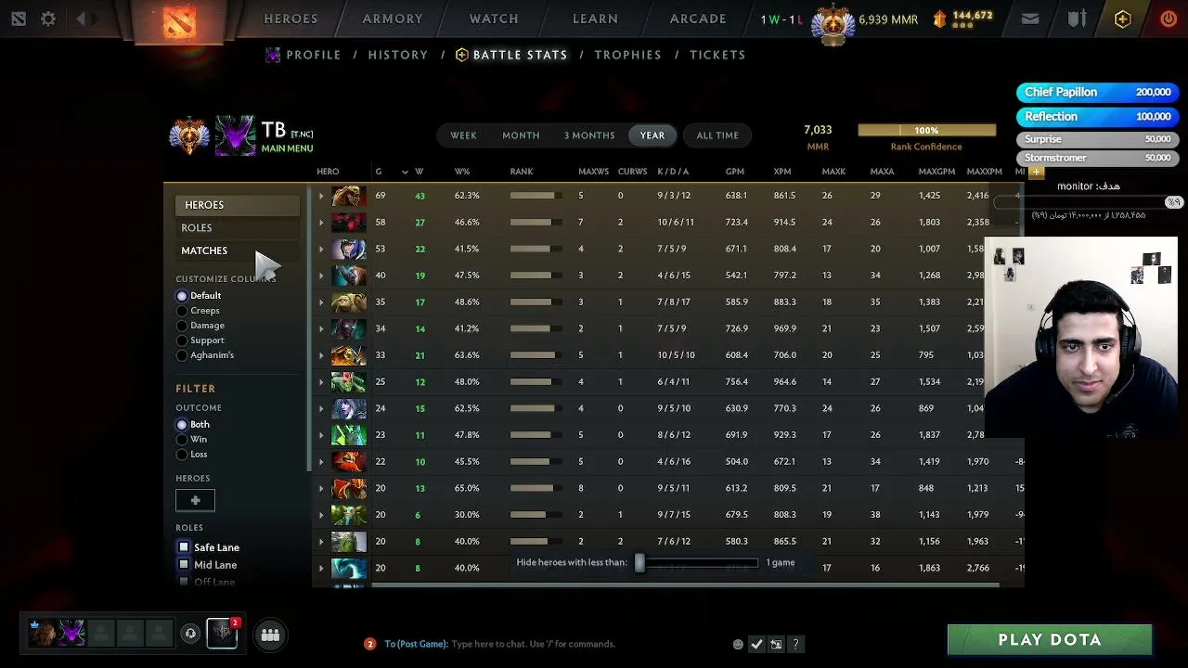Open the party grid icon in bottom bar

pyautogui.click(x=270, y=635)
